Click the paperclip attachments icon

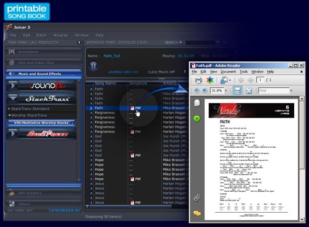197,197
